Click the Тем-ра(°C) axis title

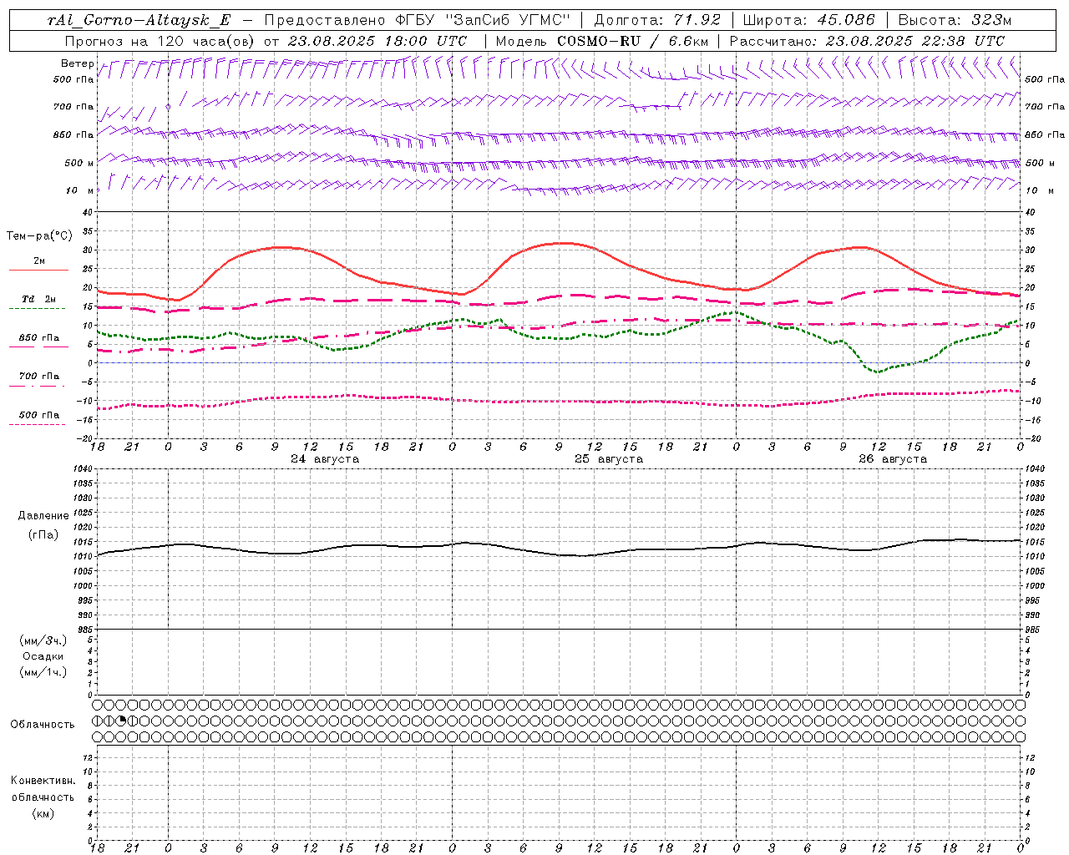click(39, 236)
